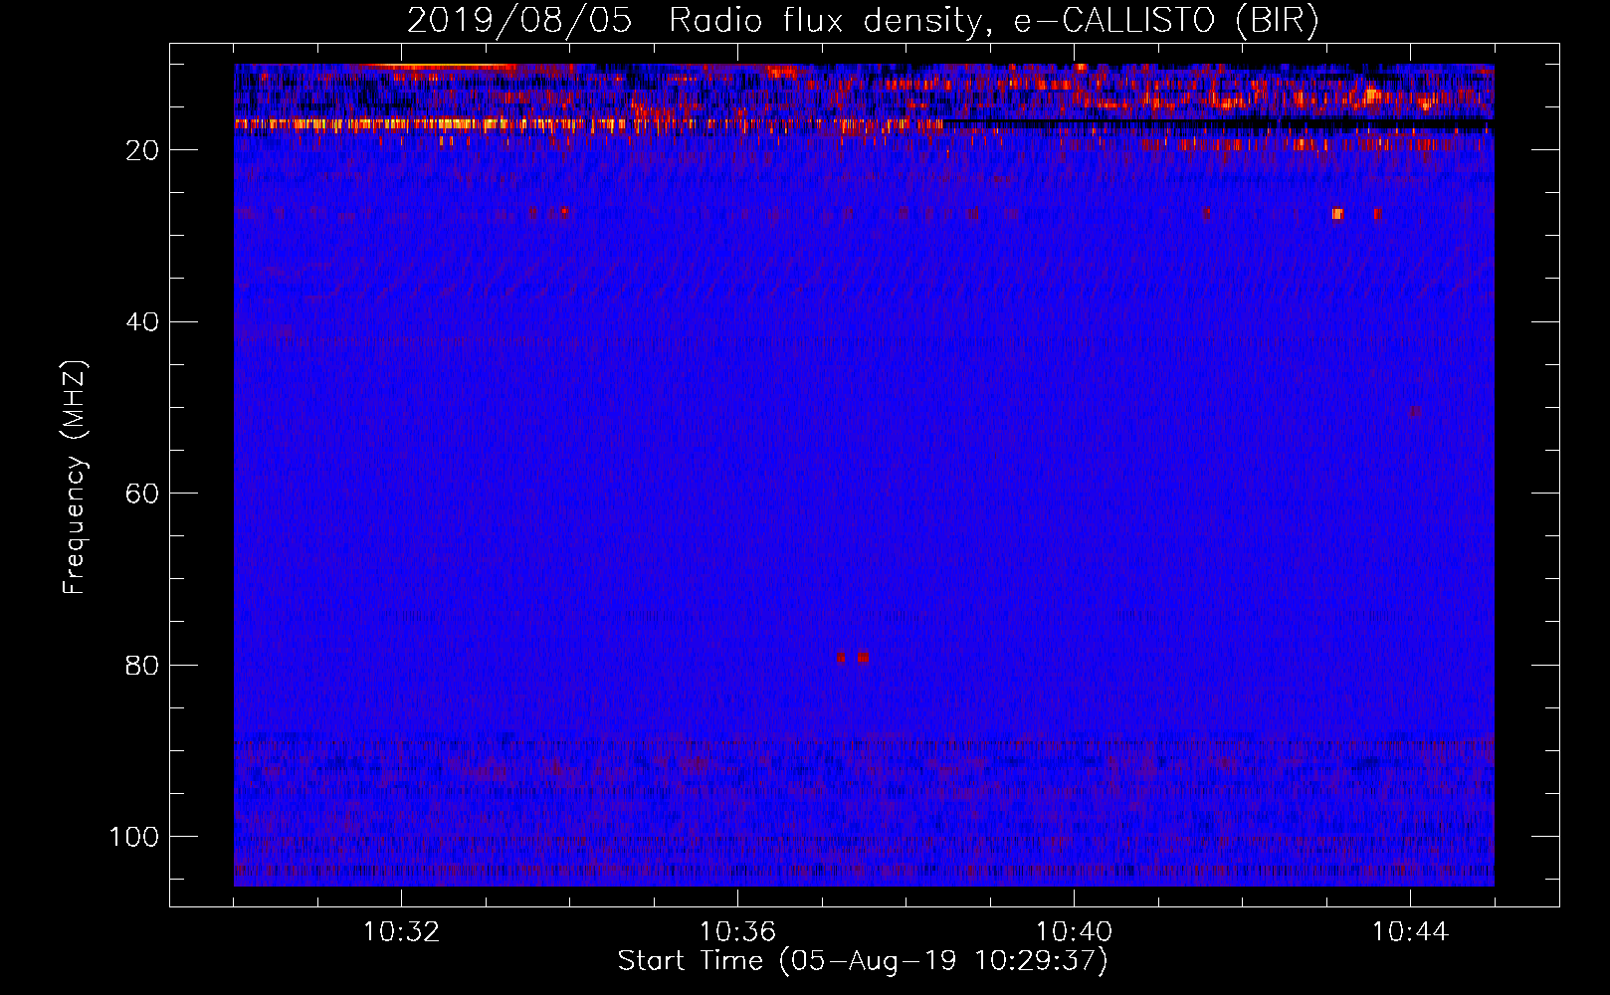This screenshot has height=995, width=1610.
Task: Click the 10:32 time tick label
Action: click(401, 932)
